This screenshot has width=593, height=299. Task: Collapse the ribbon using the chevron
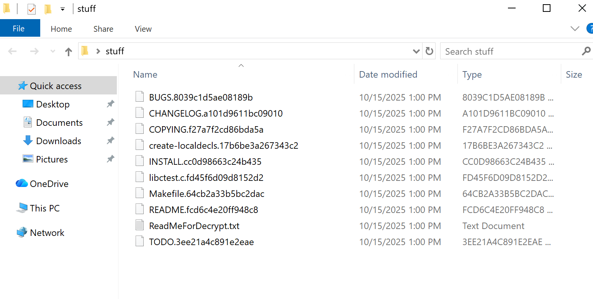pos(575,28)
